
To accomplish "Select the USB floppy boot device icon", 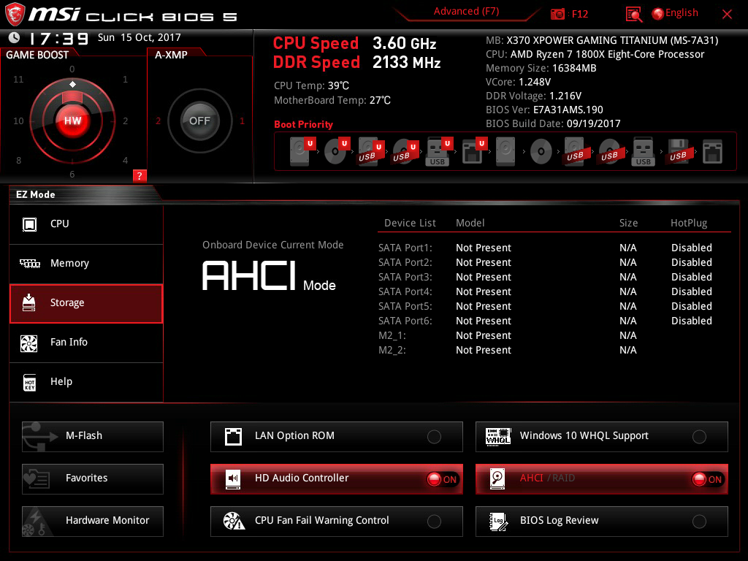I will point(679,152).
